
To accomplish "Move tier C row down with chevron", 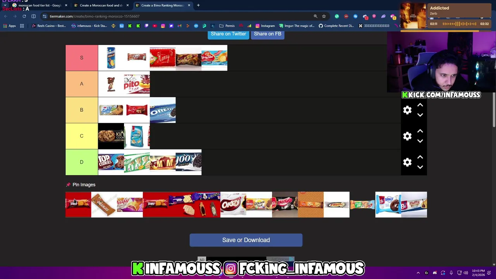I will point(420,141).
